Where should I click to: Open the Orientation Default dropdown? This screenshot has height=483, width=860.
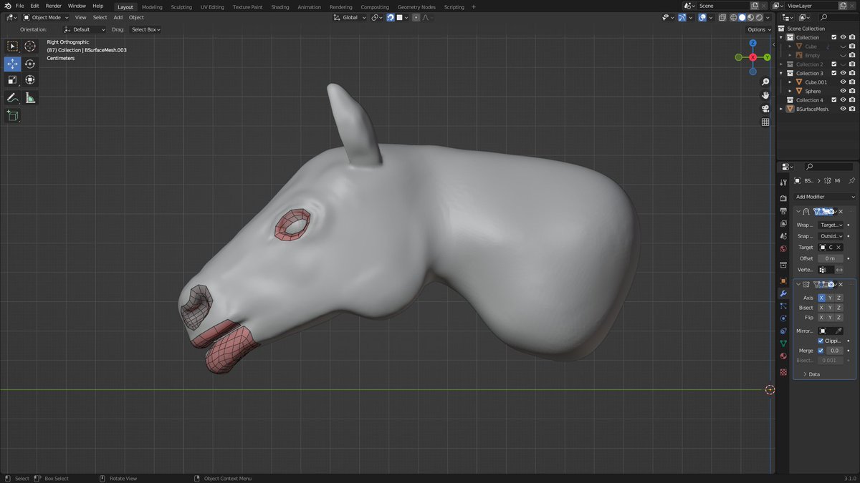click(x=85, y=29)
